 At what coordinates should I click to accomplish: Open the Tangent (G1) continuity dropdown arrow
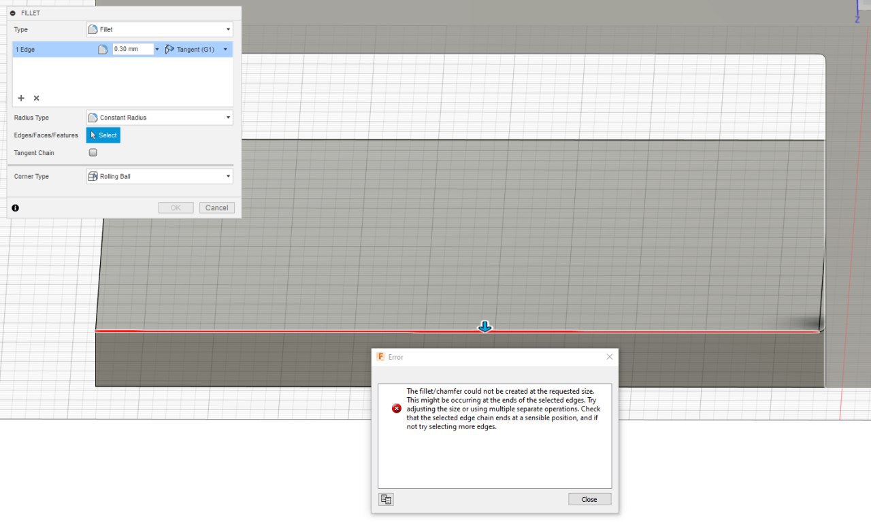tap(225, 50)
